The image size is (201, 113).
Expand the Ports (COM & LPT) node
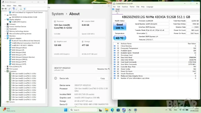pos(5,67)
